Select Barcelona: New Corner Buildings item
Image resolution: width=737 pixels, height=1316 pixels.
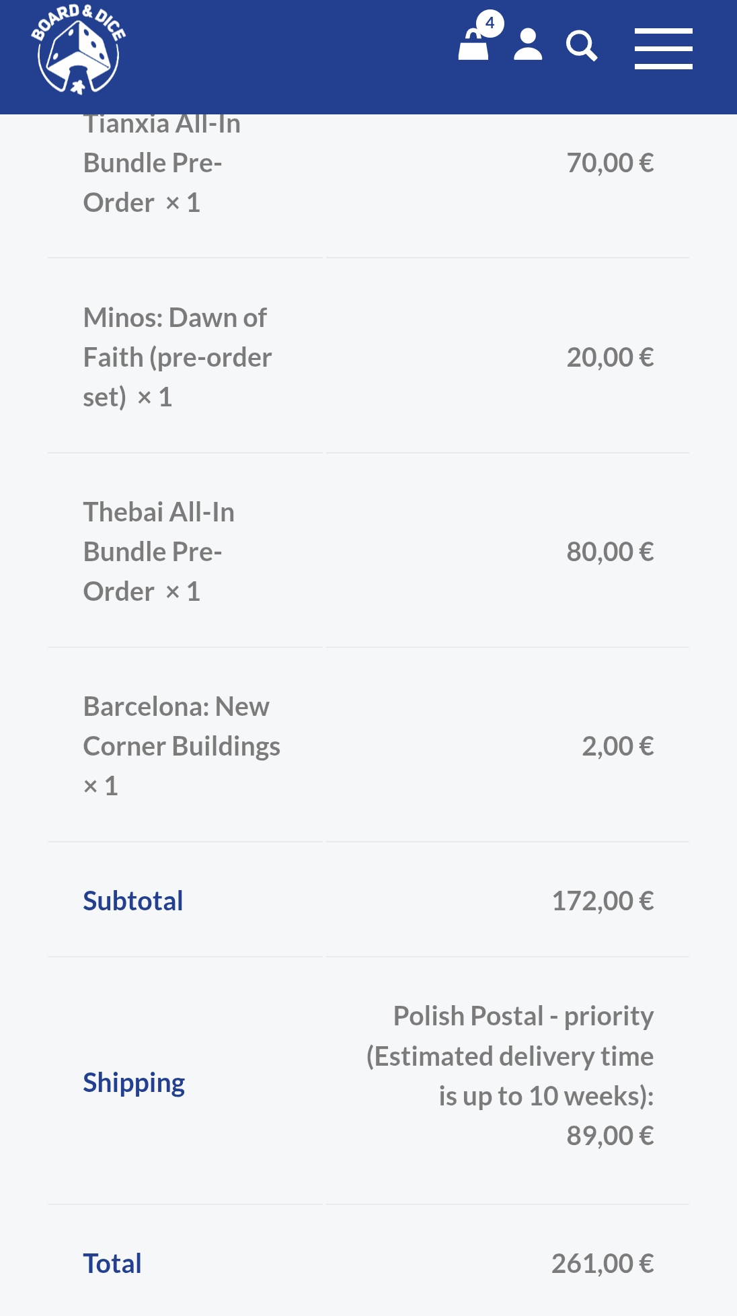[x=182, y=746]
